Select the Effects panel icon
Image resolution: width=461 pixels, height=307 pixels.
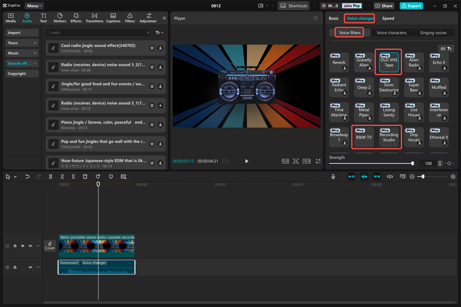pos(76,18)
